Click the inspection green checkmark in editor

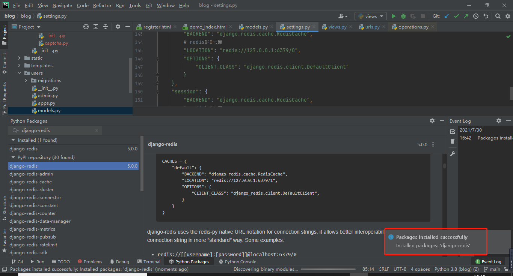[508, 36]
